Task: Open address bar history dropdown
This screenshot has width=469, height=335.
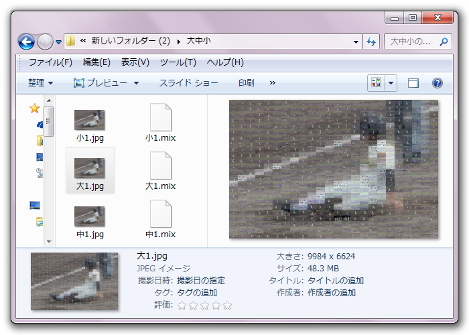Action: pyautogui.click(x=356, y=42)
